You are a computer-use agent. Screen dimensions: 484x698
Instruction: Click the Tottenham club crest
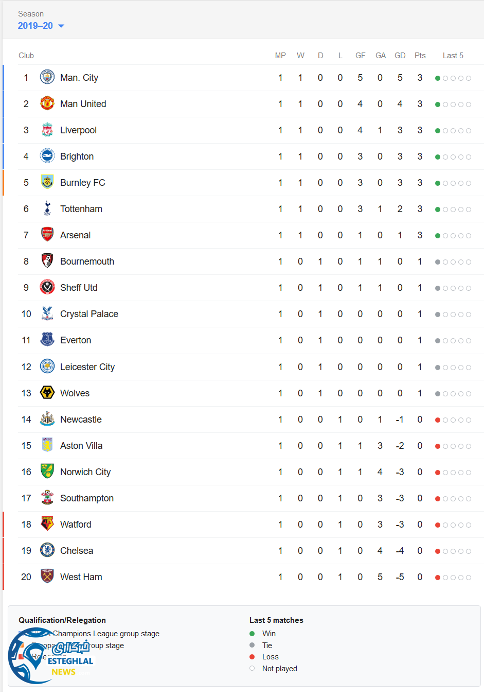(47, 208)
